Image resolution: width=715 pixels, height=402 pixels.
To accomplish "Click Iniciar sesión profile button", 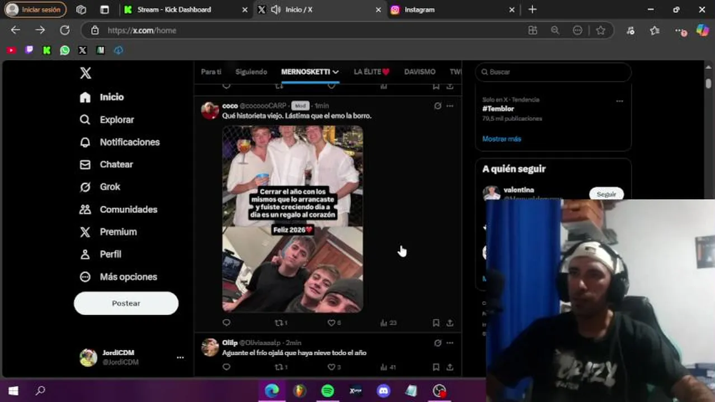I will [x=35, y=9].
